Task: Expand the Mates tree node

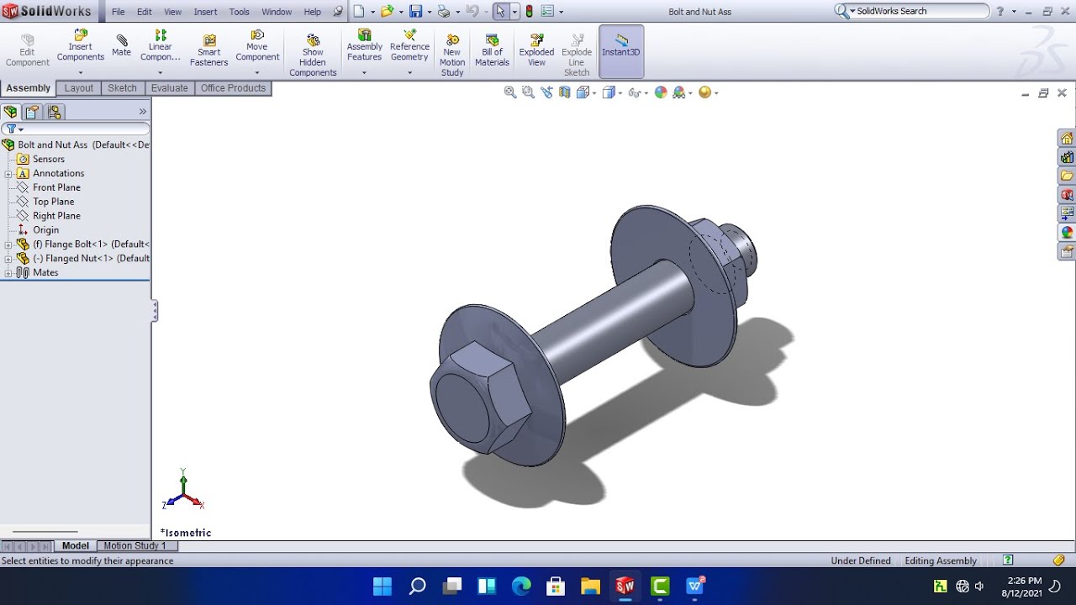Action: (8, 272)
